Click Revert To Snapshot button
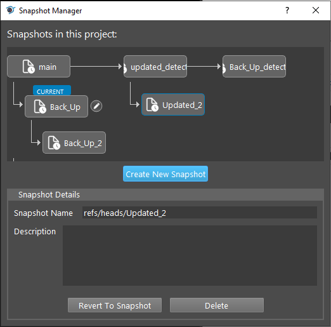Screen dimensions: 331x327 tap(115, 305)
